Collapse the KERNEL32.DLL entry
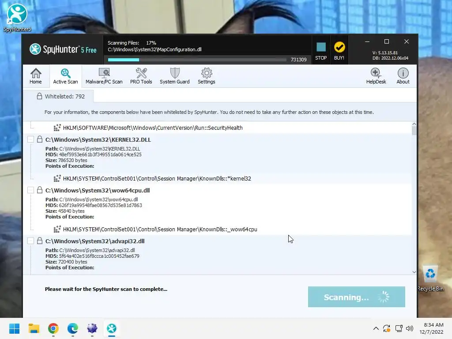This screenshot has width=452, height=339. pyautogui.click(x=30, y=139)
